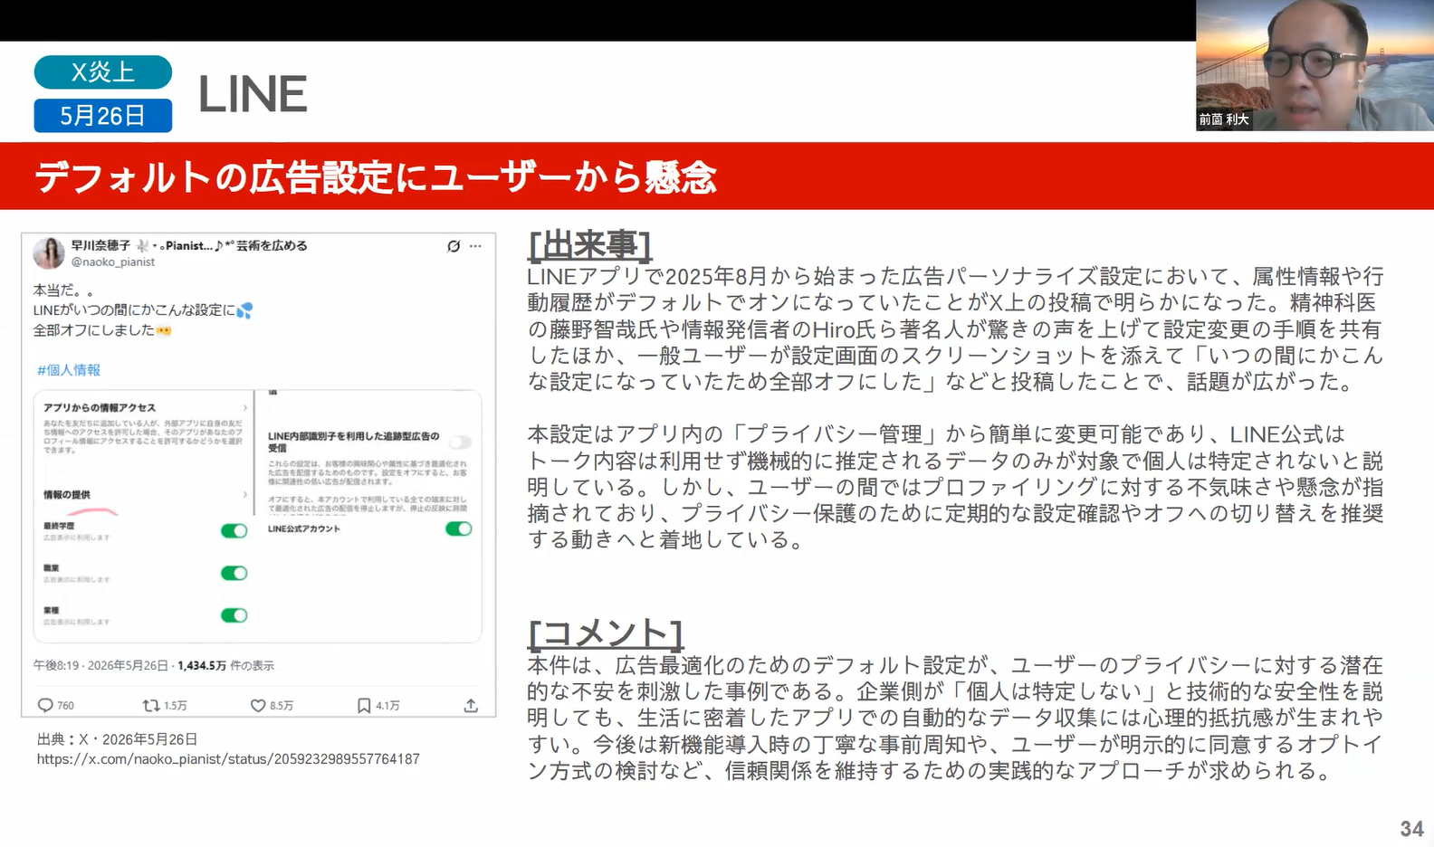
Task: Expand the アプリからの情報アクセス chevron
Action: pyautogui.click(x=245, y=407)
